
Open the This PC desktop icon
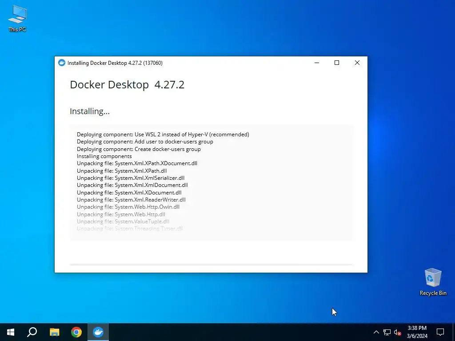[17, 19]
